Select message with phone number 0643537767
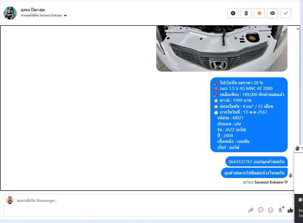The width and height of the screenshot is (303, 223). click(256, 162)
